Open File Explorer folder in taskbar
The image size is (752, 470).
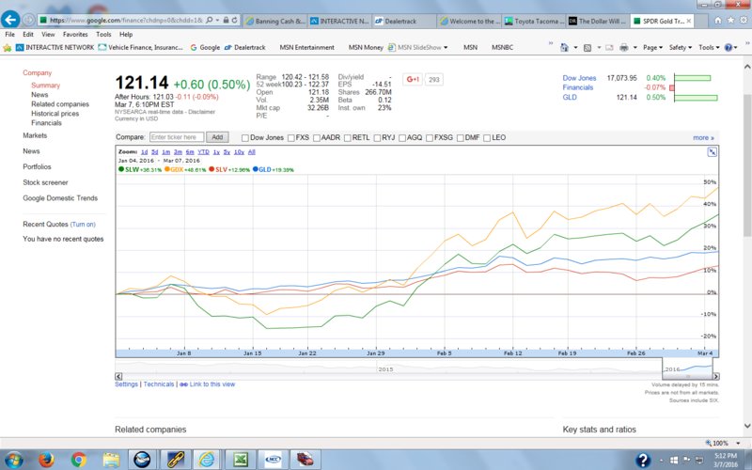111,460
